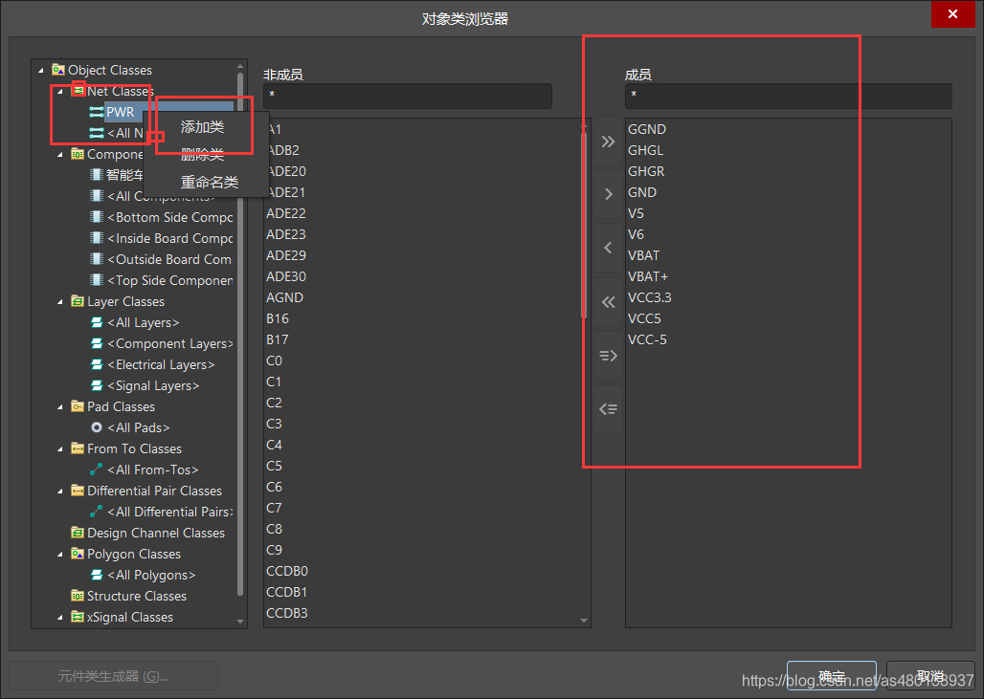Screen dimensions: 984x699
Task: Select member net VBAT+
Action: (648, 276)
